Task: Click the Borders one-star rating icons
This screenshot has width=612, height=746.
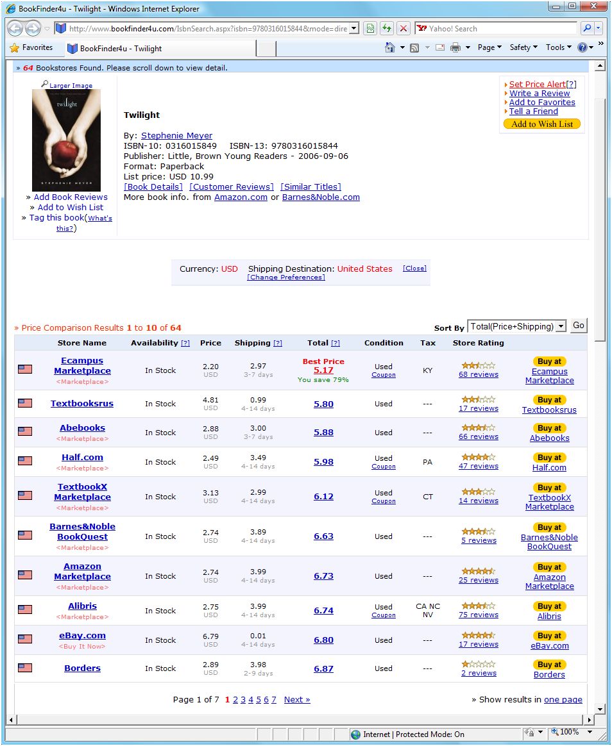Action: 478,664
